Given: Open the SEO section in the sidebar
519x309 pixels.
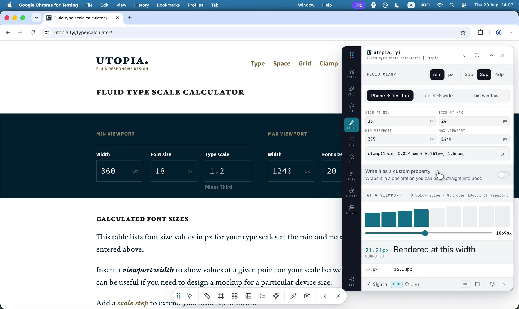Looking at the screenshot, I should tap(351, 159).
